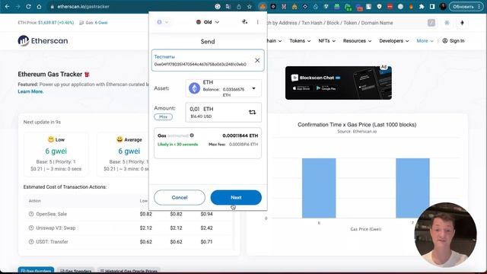Open the Developers menu

click(x=394, y=40)
